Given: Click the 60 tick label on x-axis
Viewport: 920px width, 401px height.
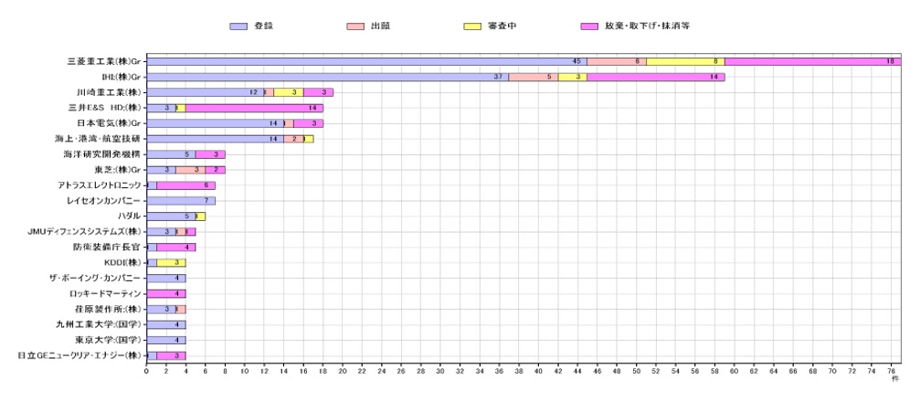Looking at the screenshot, I should (x=734, y=371).
